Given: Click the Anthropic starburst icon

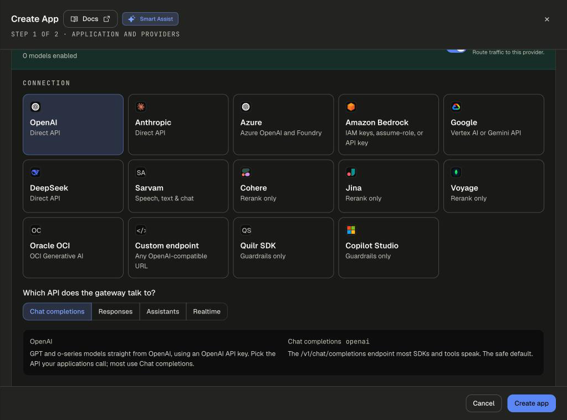Looking at the screenshot, I should point(141,107).
